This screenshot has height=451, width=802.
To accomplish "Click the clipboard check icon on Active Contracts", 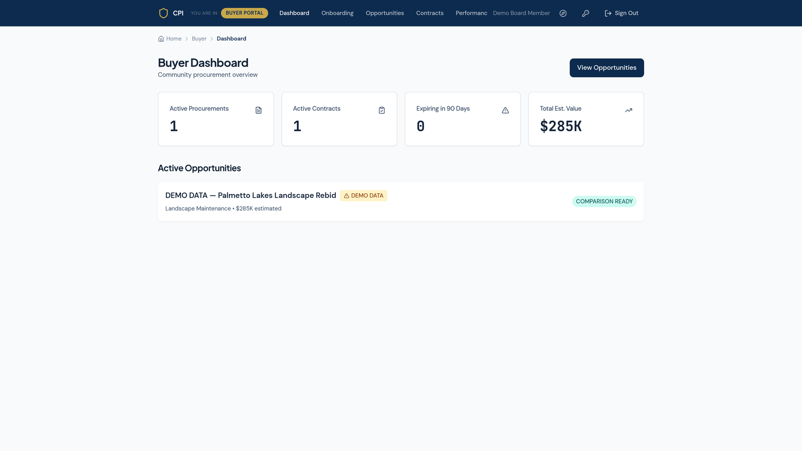I will click(x=382, y=110).
